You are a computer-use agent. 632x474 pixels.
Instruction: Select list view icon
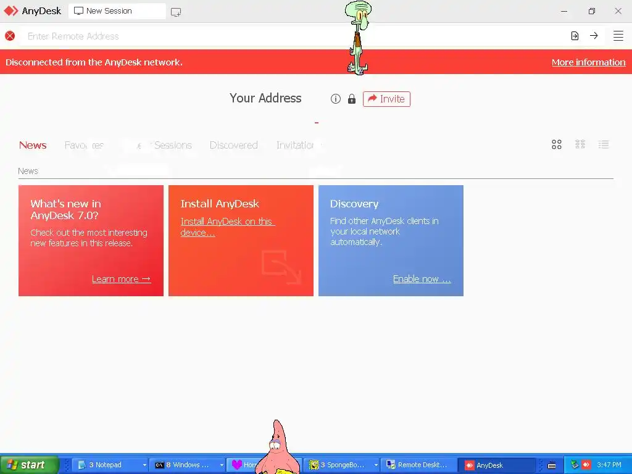pyautogui.click(x=604, y=144)
